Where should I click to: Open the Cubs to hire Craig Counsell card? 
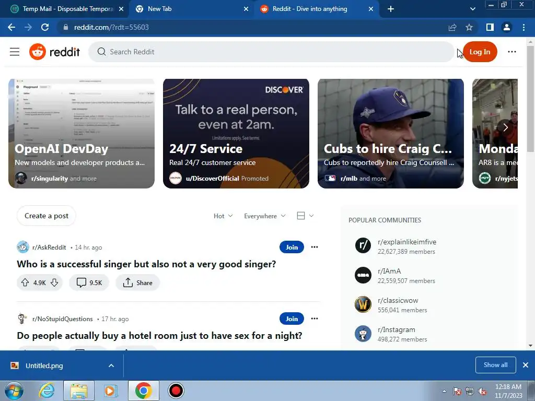(391, 134)
